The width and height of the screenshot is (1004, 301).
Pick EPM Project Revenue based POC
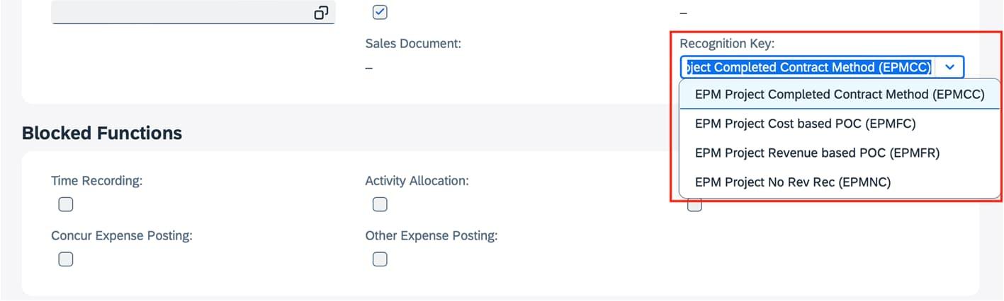817,153
